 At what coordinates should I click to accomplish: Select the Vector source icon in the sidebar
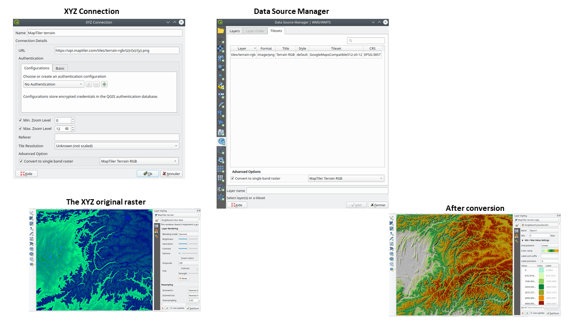tap(221, 39)
